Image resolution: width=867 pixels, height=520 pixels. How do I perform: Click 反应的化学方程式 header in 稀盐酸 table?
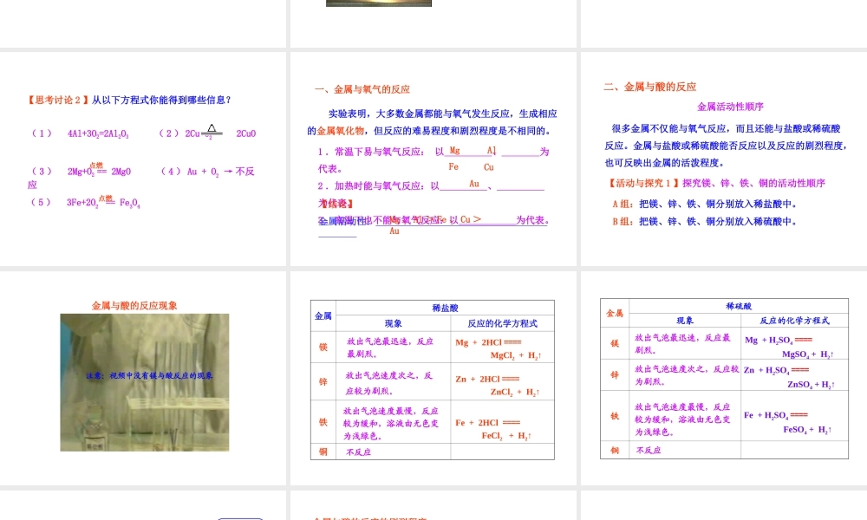click(502, 323)
